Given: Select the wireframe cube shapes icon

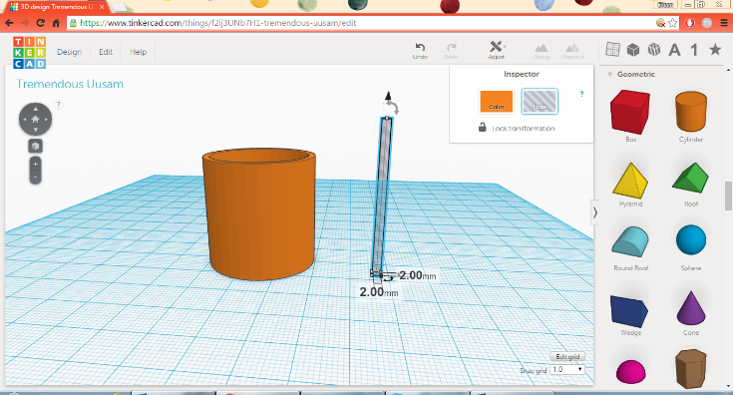Looking at the screenshot, I should pyautogui.click(x=654, y=49).
